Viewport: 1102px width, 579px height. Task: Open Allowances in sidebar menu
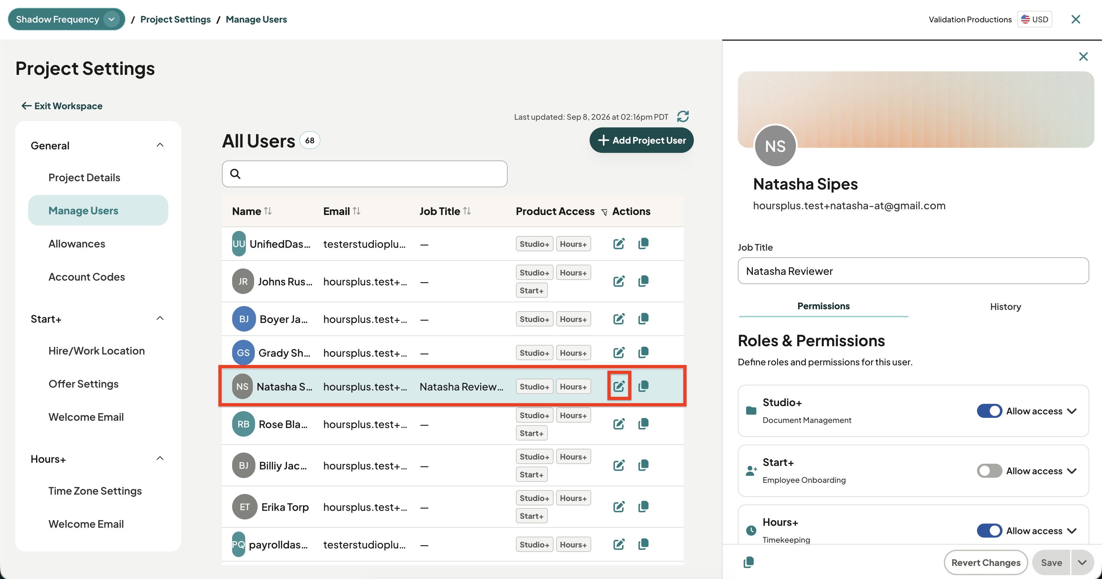(x=77, y=244)
